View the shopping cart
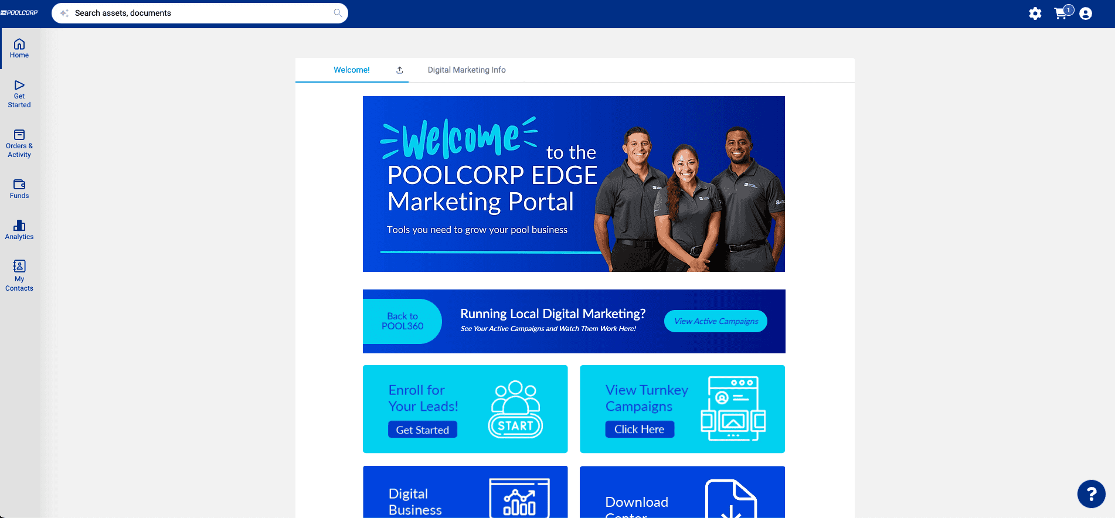 (1062, 13)
